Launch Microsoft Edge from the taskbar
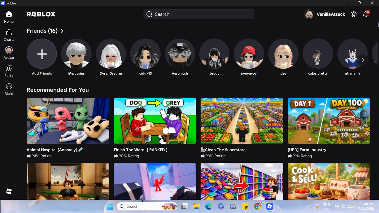Screen dimensions: 379x213 coord(209,206)
